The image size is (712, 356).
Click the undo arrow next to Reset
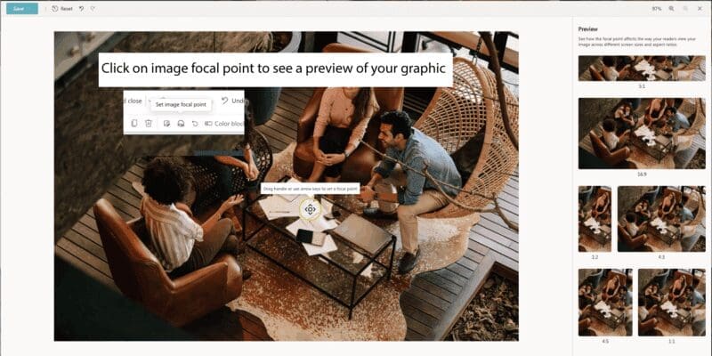(x=81, y=9)
